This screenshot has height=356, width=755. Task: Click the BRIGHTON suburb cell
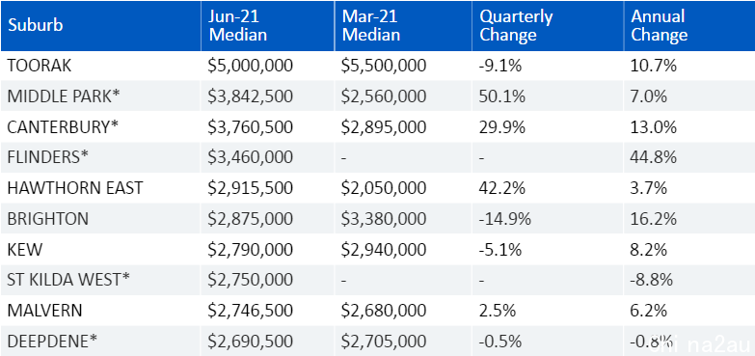coord(47,219)
